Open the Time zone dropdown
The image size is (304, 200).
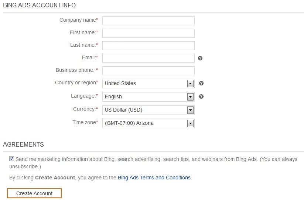148,123
